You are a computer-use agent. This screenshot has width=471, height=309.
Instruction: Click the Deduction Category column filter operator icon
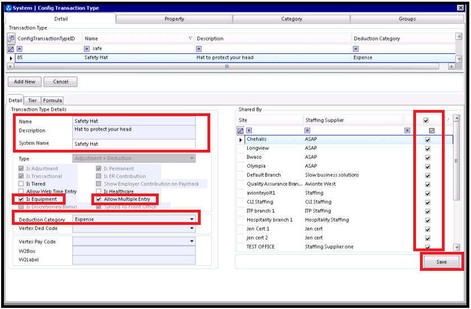(x=356, y=49)
